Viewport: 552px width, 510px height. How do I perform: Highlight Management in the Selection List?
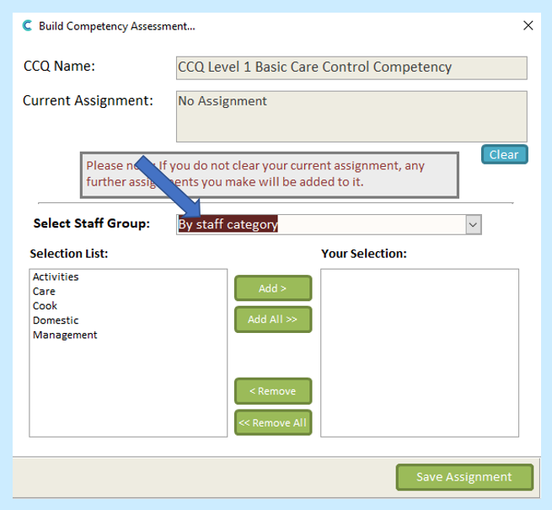65,335
